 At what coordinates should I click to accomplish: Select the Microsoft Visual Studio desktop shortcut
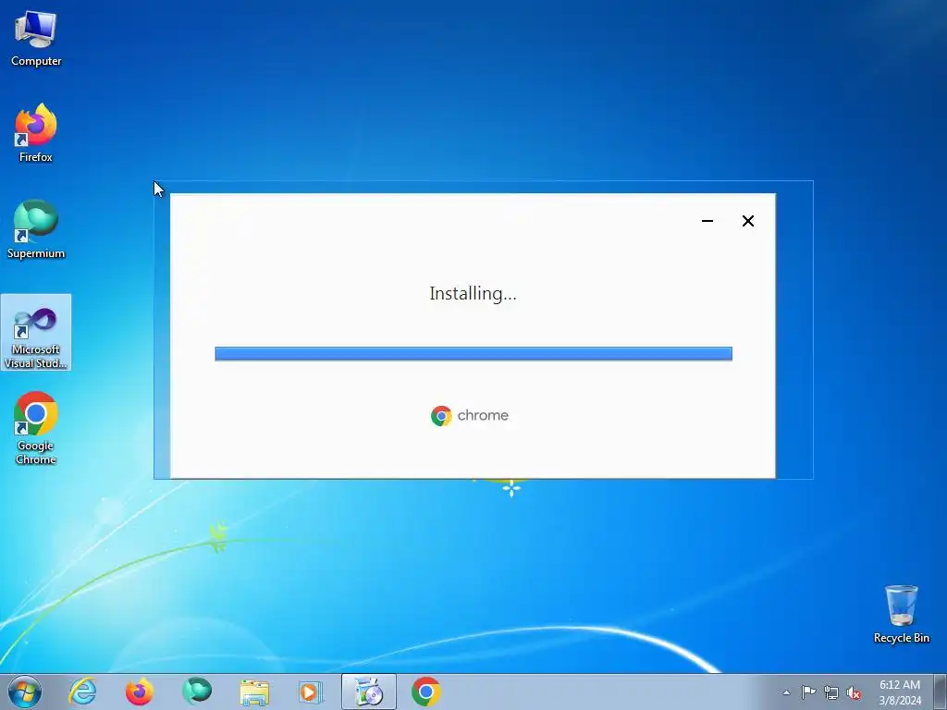[36, 332]
